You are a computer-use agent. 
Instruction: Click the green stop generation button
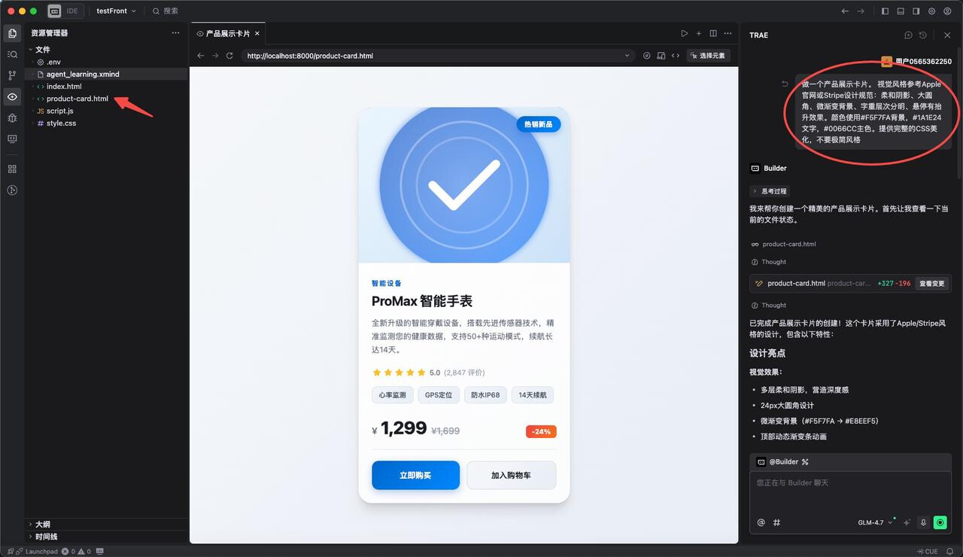pyautogui.click(x=940, y=522)
